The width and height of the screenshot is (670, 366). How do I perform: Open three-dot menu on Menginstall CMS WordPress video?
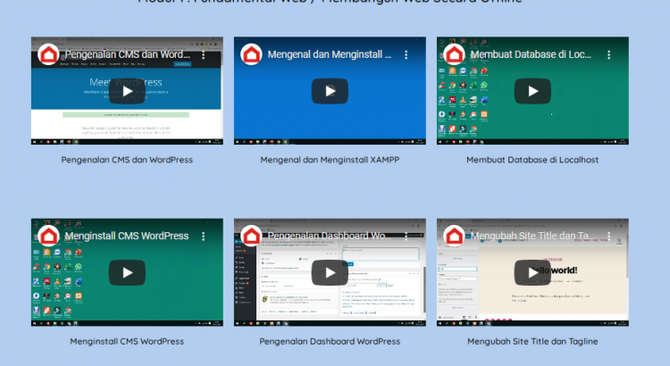pos(204,237)
